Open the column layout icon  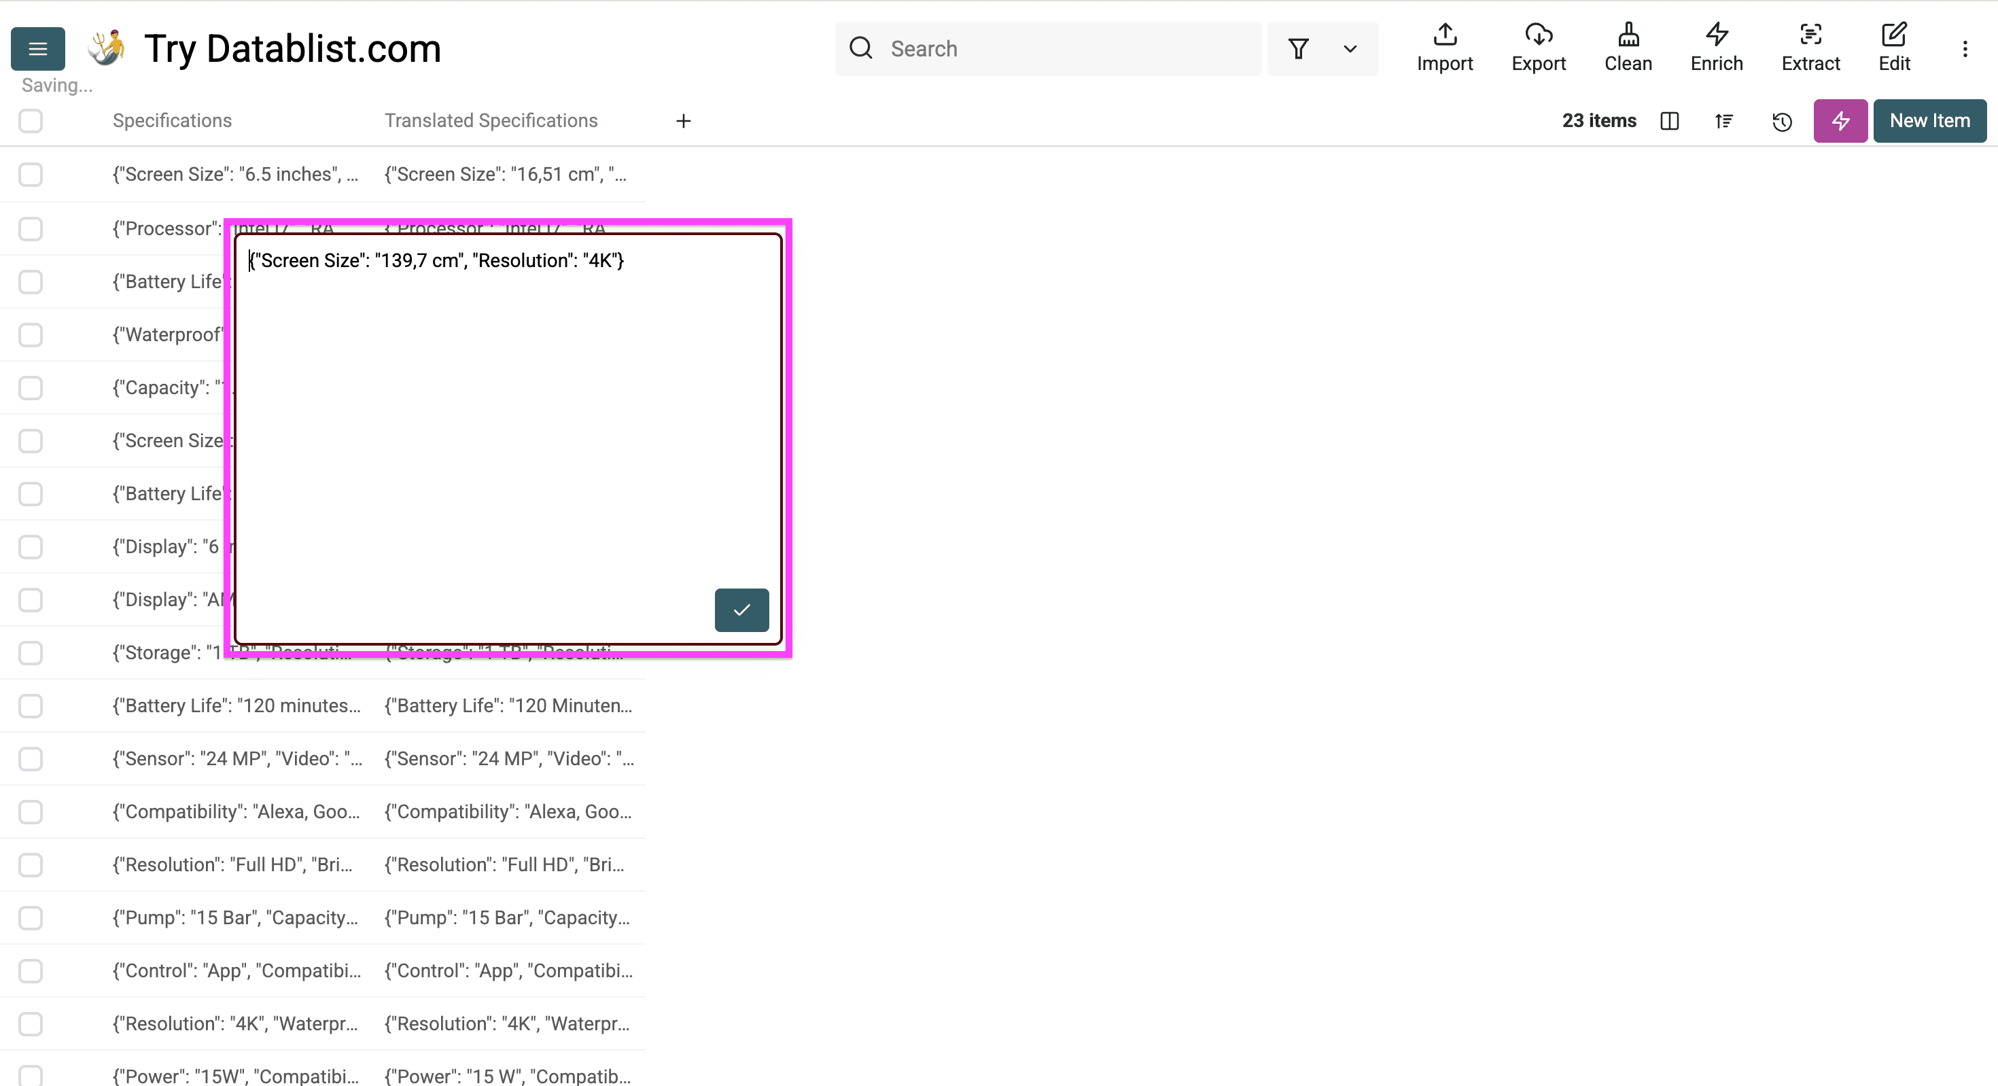tap(1669, 121)
